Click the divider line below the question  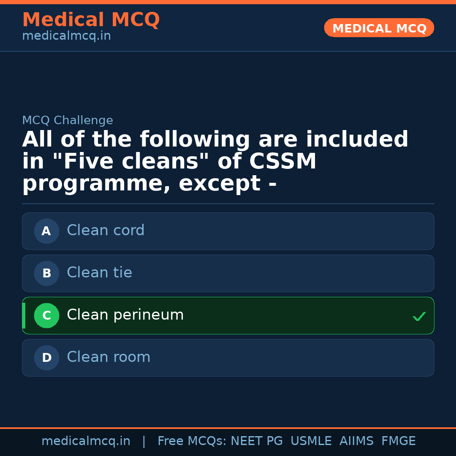click(x=228, y=204)
